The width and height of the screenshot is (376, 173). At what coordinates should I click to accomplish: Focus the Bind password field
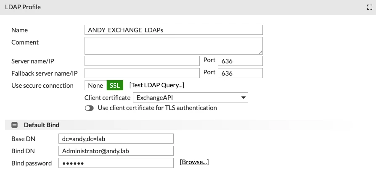tap(116, 163)
